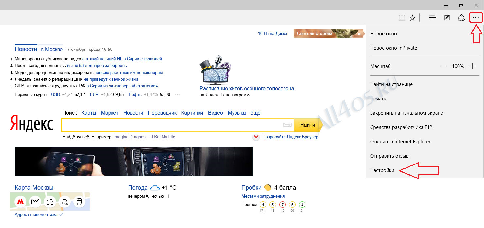
Task: Click the USD exchange rate link
Action: (56, 95)
